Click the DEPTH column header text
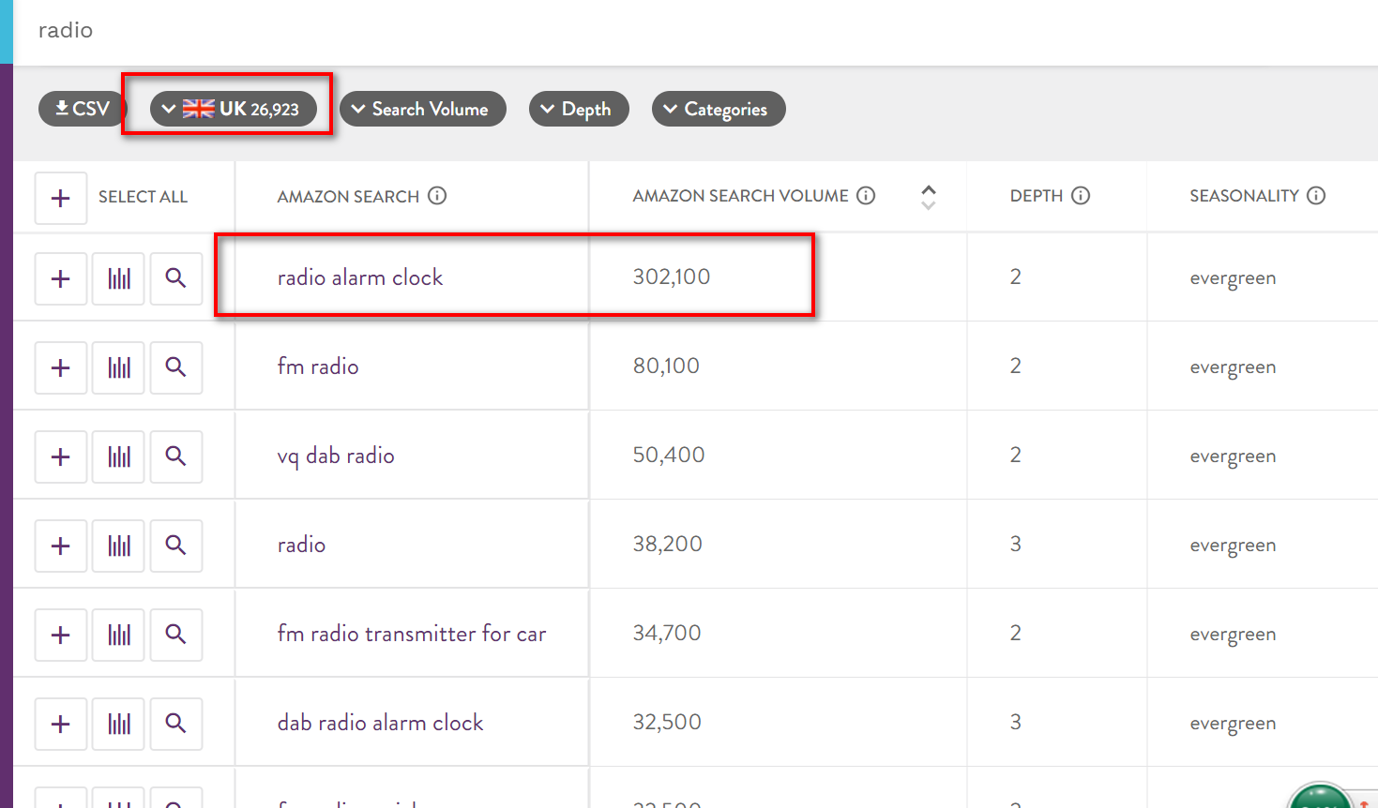The image size is (1378, 808). click(x=1037, y=196)
